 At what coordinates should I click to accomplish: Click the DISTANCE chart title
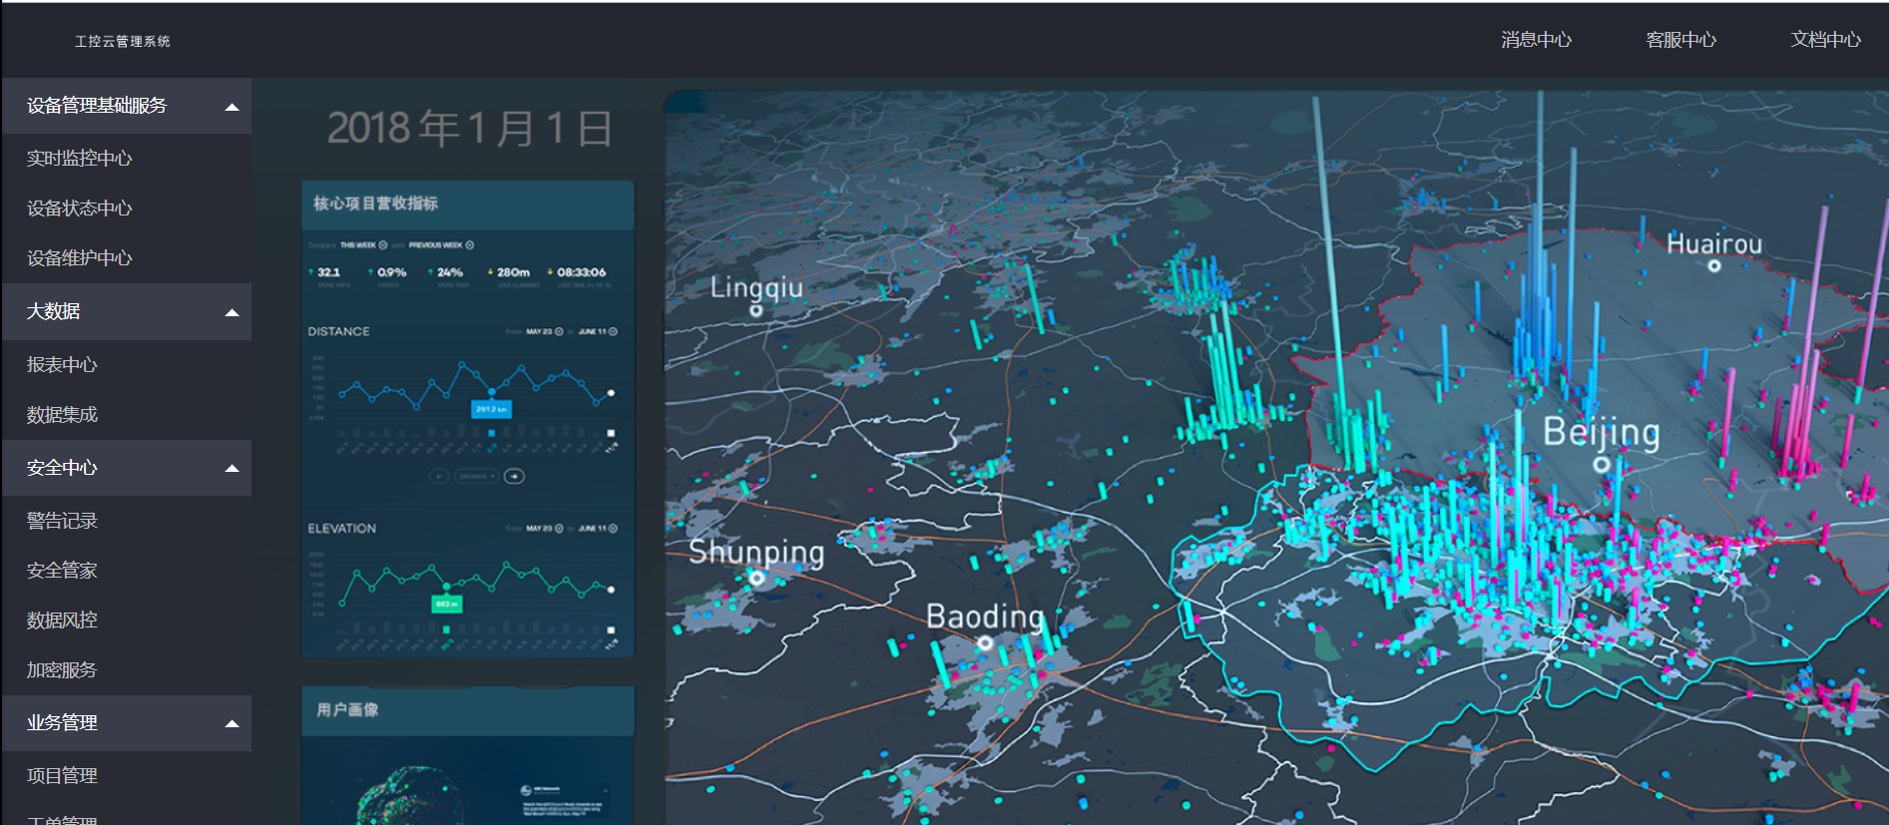point(338,331)
